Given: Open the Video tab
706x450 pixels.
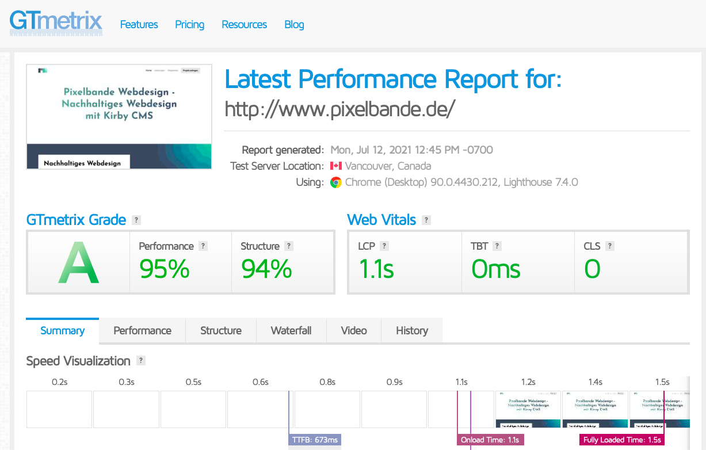Looking at the screenshot, I should pyautogui.click(x=354, y=330).
